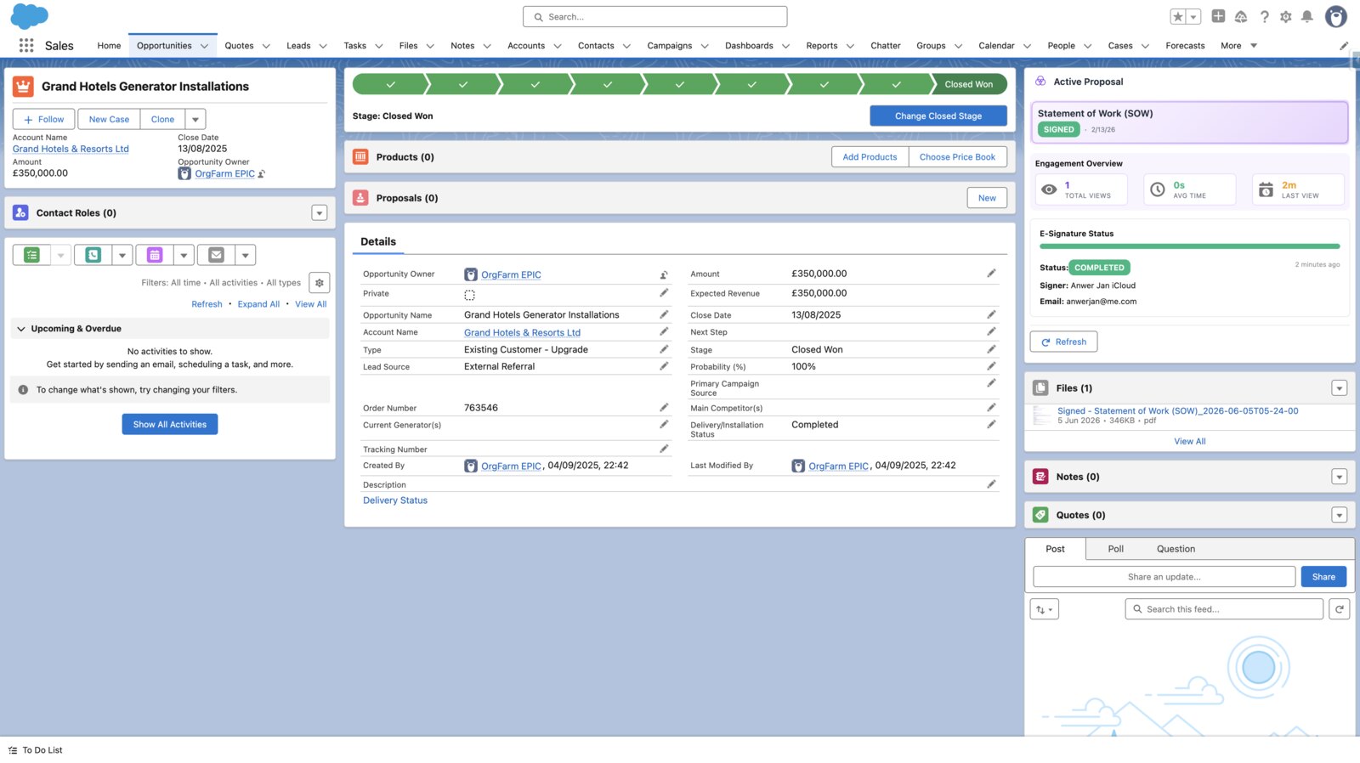Open the Opportunities tab dropdown chevron
The image size is (1360, 763).
[204, 46]
